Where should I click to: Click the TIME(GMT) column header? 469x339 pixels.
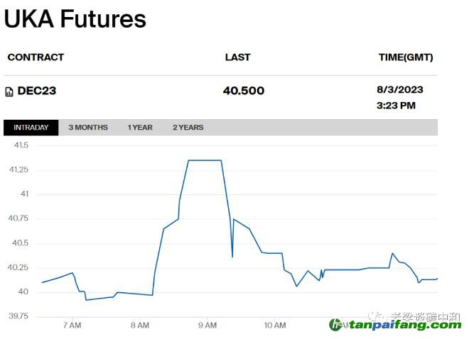click(x=405, y=57)
